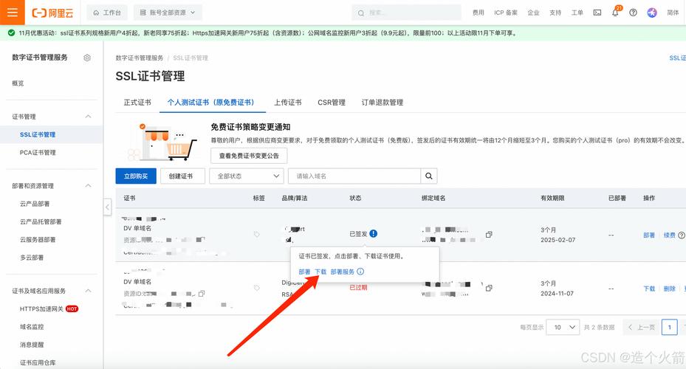
Task: Click 数字证书管理服务 breadcrumb link
Action: (x=139, y=58)
